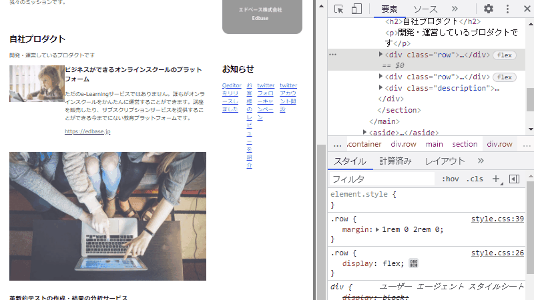Image resolution: width=534 pixels, height=300 pixels.
Task: Click the display: flex property value
Action: (393, 263)
